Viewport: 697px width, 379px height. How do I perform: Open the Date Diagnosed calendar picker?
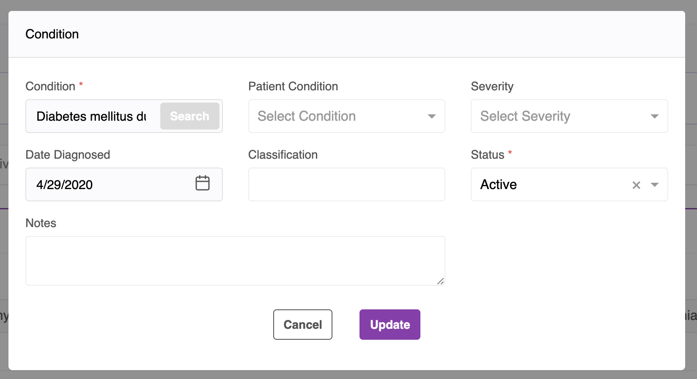(203, 184)
